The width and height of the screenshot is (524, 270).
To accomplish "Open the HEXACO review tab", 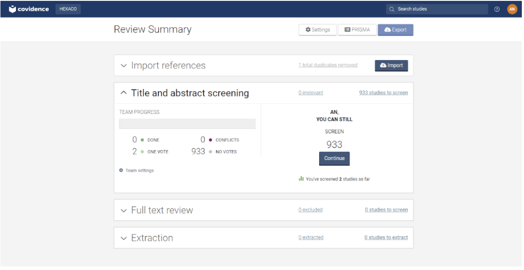I will [x=68, y=9].
